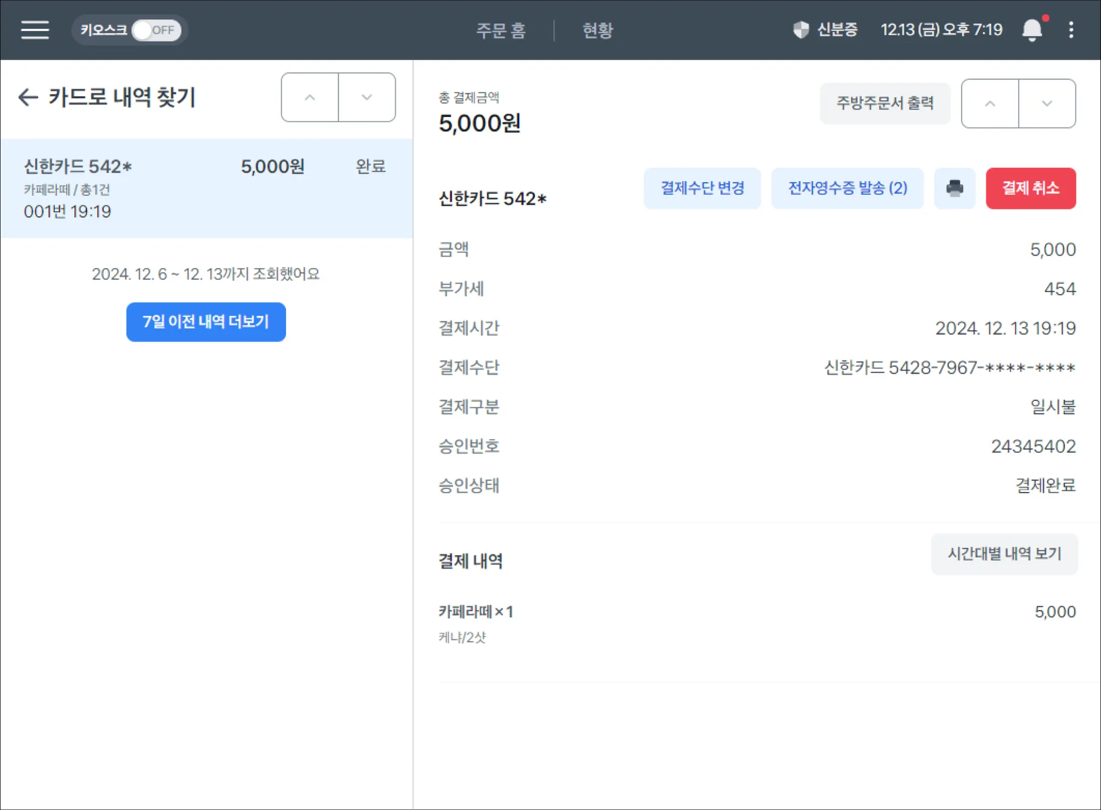
Task: Select the 신한카드 542* payment entry
Action: [206, 188]
